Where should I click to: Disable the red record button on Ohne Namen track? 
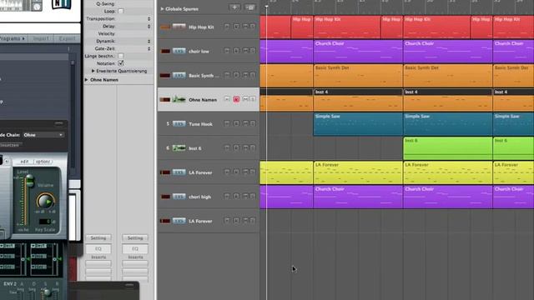[x=236, y=99]
